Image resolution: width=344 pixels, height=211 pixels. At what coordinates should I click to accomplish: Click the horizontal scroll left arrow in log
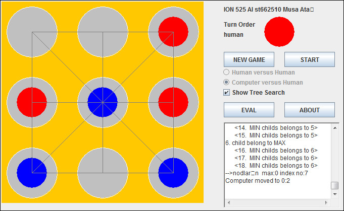(x=229, y=202)
